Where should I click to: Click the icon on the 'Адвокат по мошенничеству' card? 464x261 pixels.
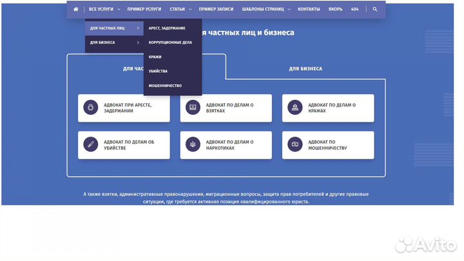(295, 145)
